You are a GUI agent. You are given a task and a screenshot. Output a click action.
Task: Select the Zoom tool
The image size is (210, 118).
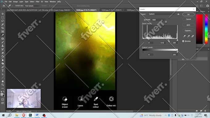(x=2, y=85)
